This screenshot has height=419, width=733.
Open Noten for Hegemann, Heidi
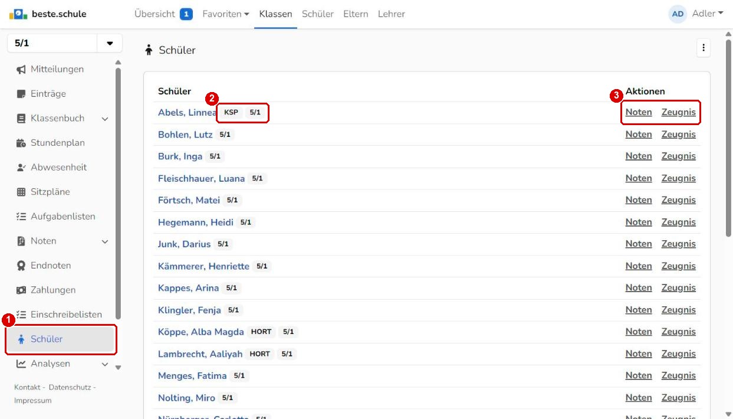pos(639,222)
